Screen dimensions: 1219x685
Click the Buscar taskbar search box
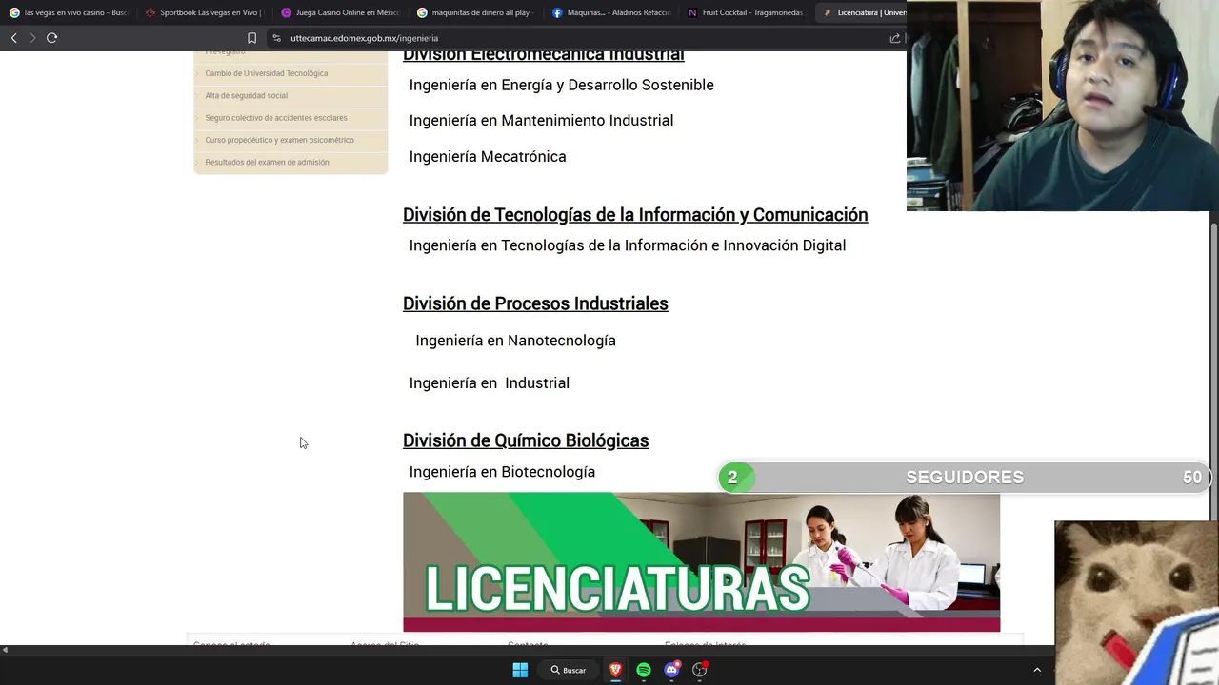tap(569, 670)
